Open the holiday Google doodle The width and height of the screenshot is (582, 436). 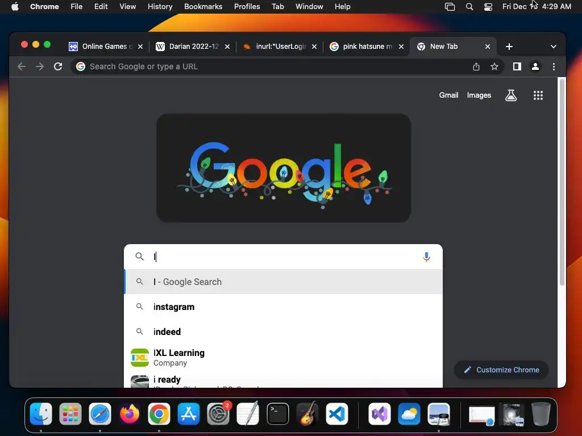(x=284, y=168)
